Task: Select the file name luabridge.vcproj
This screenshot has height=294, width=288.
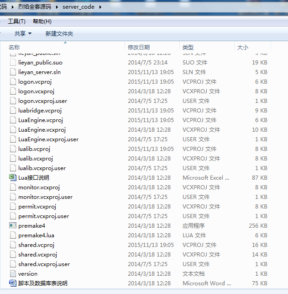Action: (40, 111)
